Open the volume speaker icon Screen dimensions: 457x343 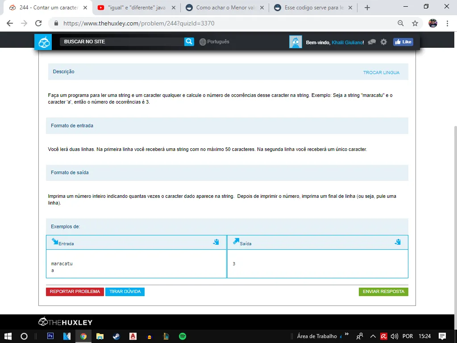395,336
